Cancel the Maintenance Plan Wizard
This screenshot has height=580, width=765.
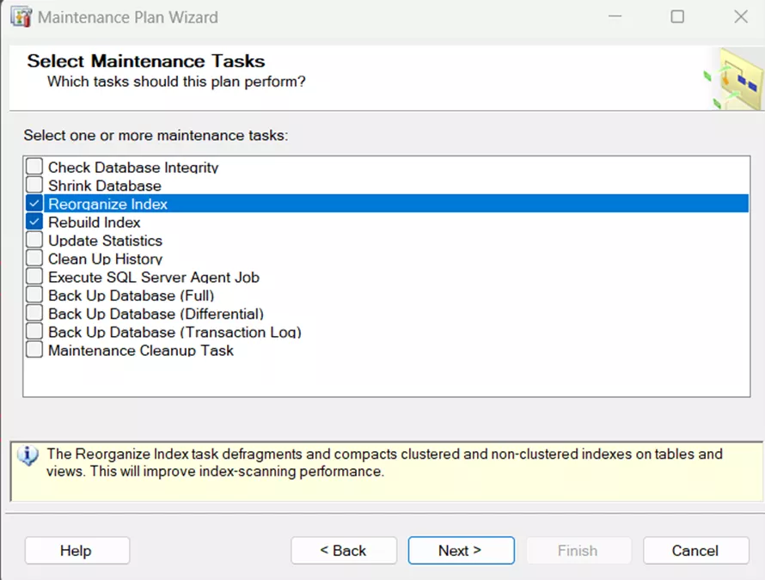(x=695, y=550)
